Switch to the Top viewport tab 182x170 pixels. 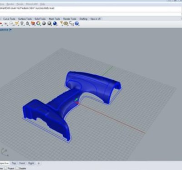click(14, 163)
